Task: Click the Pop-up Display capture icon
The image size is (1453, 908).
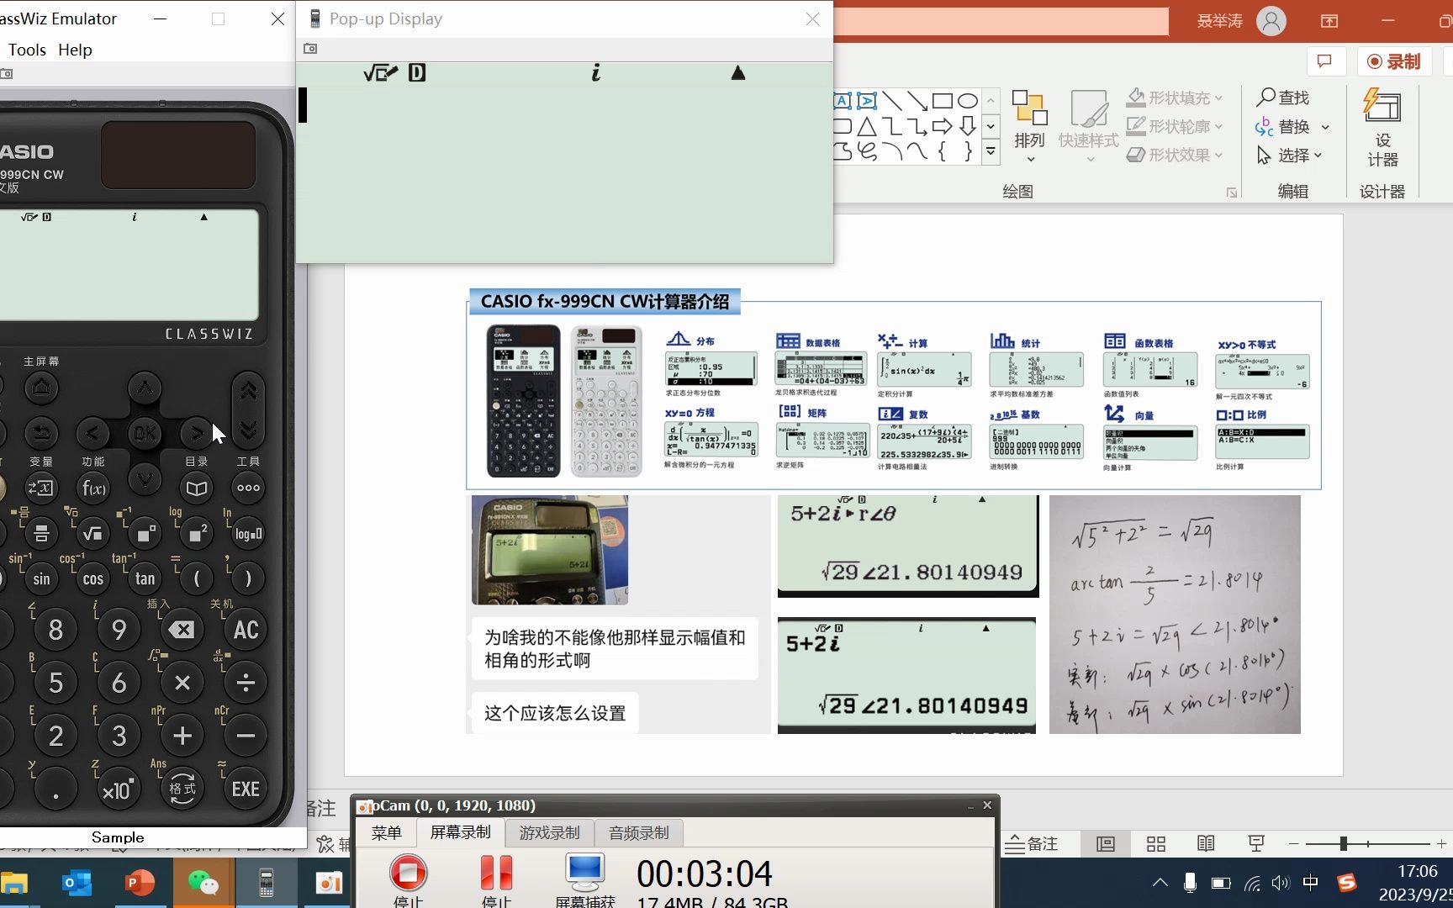Action: (310, 49)
